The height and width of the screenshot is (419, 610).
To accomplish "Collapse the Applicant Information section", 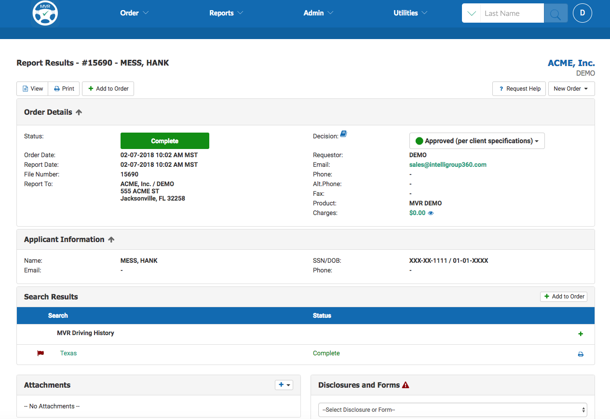I will pos(111,240).
